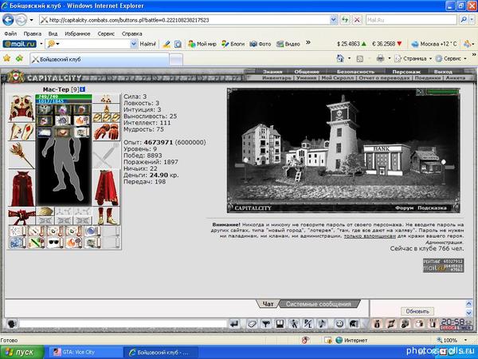Click the equipped helmet item slot
This screenshot has width=478, height=359.
pos(22,108)
